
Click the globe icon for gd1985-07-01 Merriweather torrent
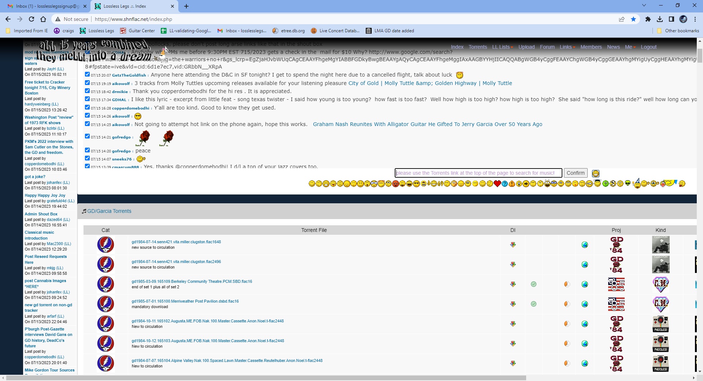(x=585, y=304)
